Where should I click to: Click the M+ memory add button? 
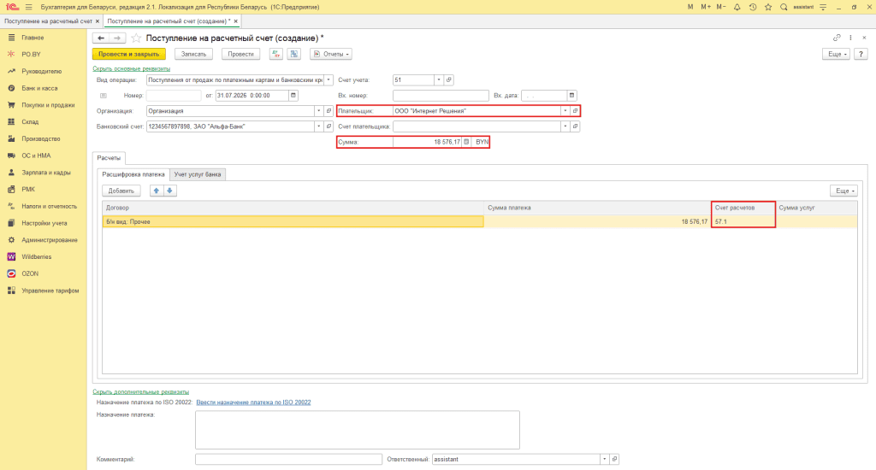pos(706,7)
